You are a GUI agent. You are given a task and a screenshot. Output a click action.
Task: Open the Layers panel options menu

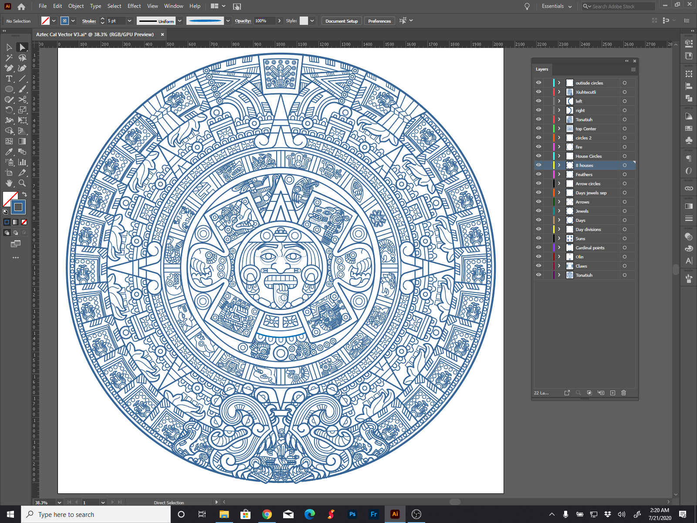click(633, 70)
